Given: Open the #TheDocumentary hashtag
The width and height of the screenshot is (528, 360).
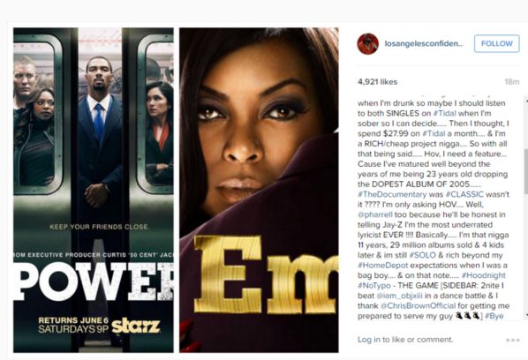Looking at the screenshot, I should point(392,194).
